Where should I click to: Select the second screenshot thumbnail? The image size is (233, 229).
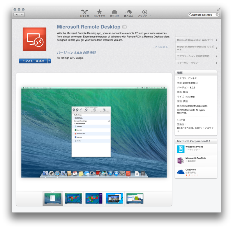(x=73, y=199)
